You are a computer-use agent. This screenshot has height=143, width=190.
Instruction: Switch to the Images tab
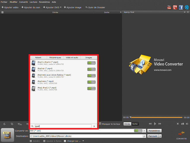click(89, 58)
